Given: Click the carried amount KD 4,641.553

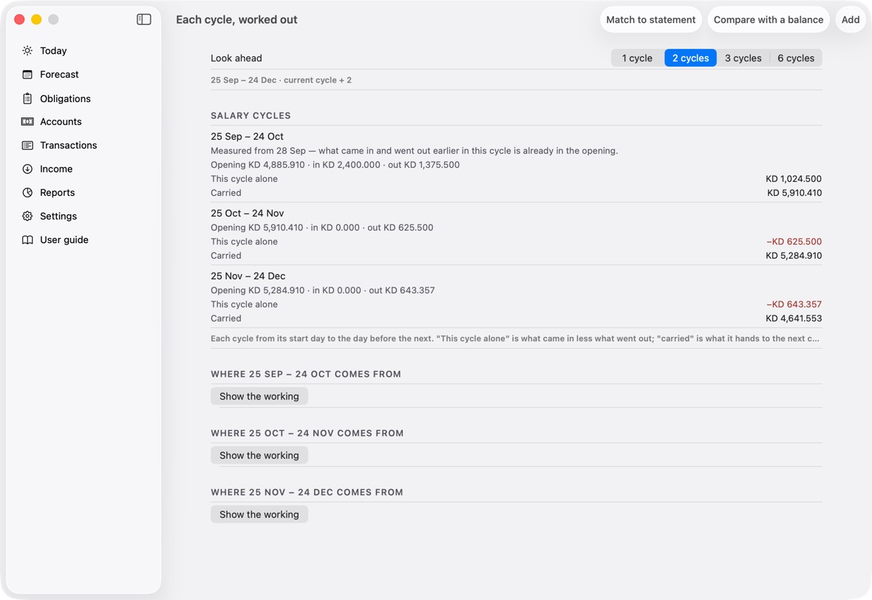Looking at the screenshot, I should [794, 318].
